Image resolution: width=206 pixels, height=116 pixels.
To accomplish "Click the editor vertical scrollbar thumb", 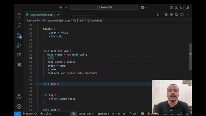I will pos(190,57).
